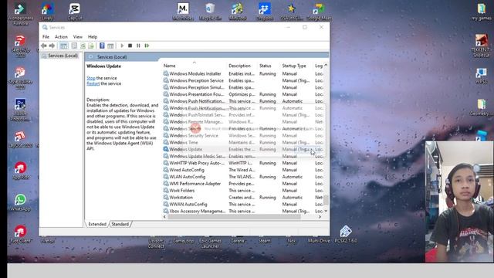Open the desktop icon with the M. logo
This screenshot has width=494, height=278.
point(183,12)
